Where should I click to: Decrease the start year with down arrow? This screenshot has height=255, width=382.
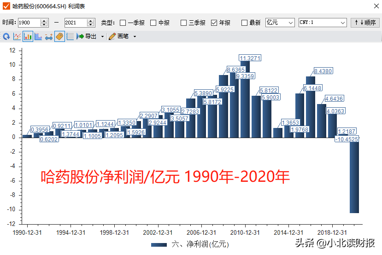click(x=44, y=25)
